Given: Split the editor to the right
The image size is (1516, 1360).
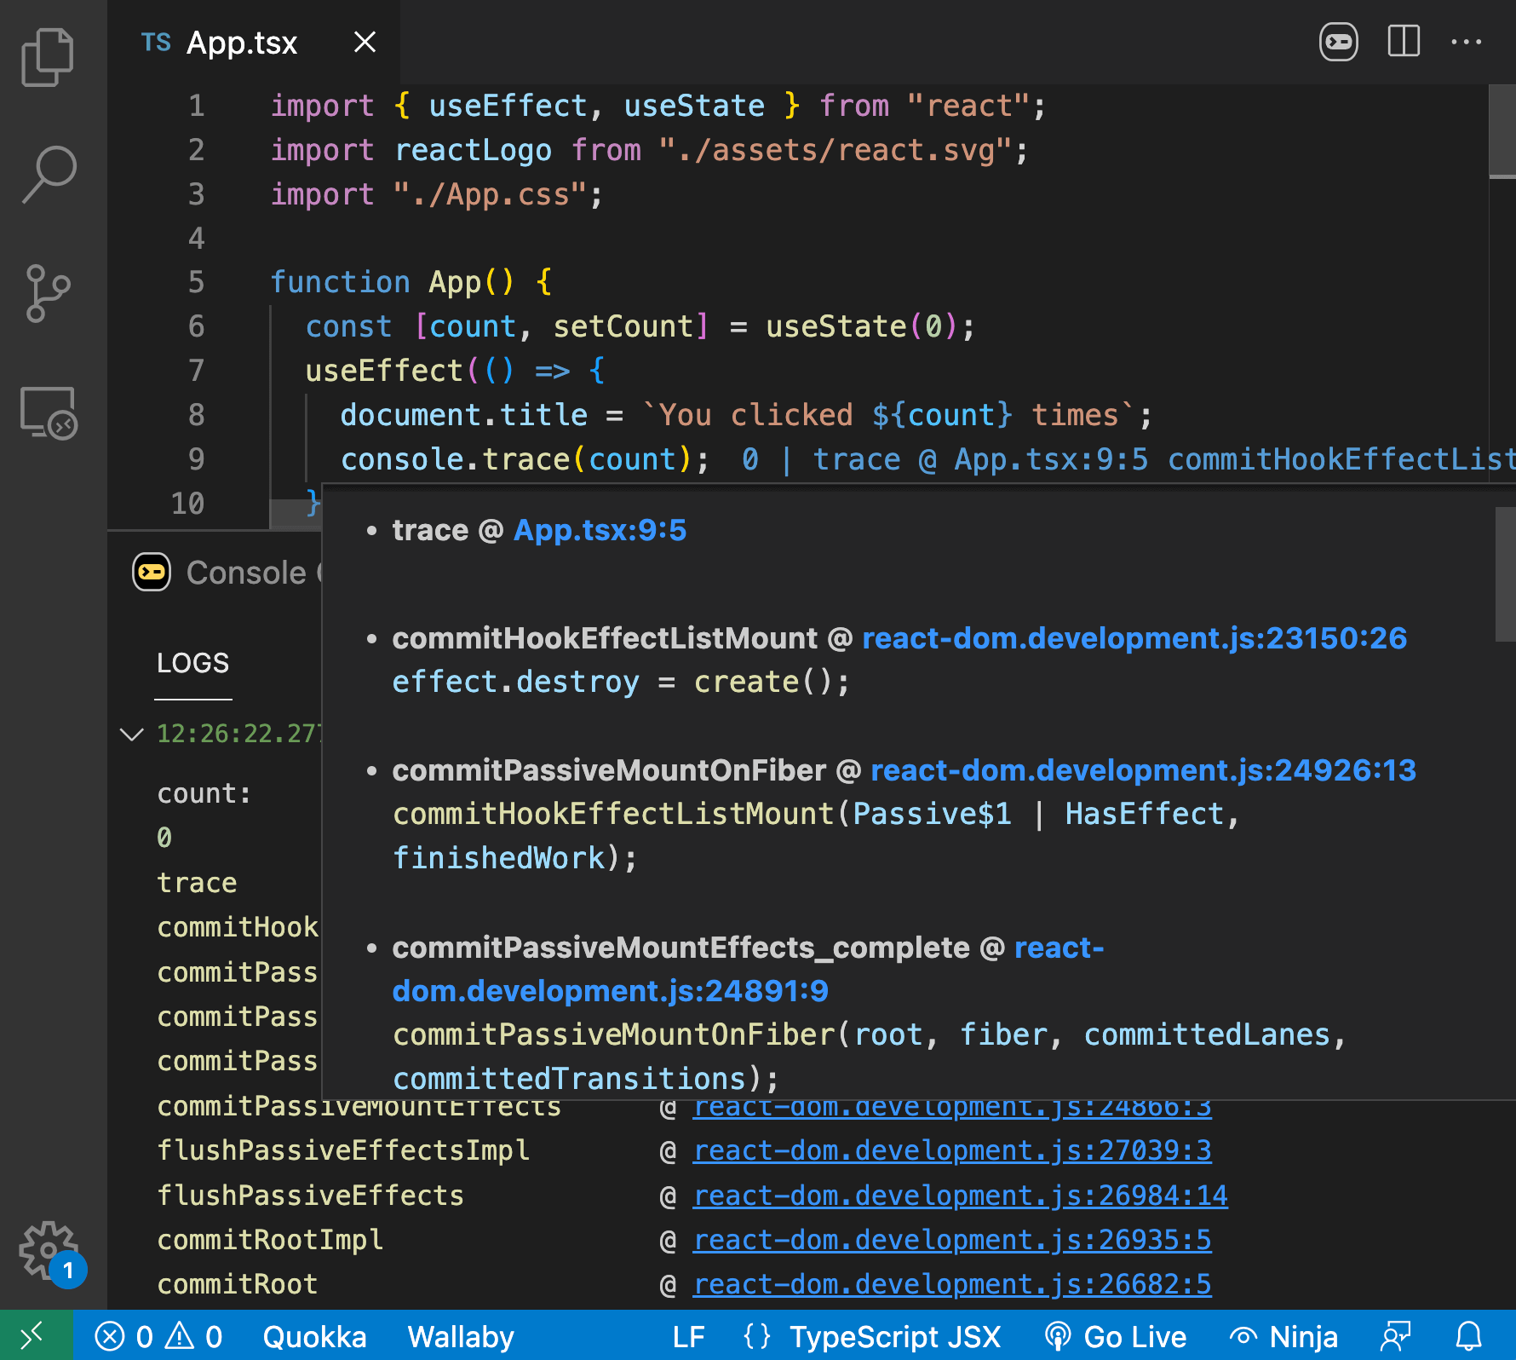Looking at the screenshot, I should click(x=1404, y=42).
